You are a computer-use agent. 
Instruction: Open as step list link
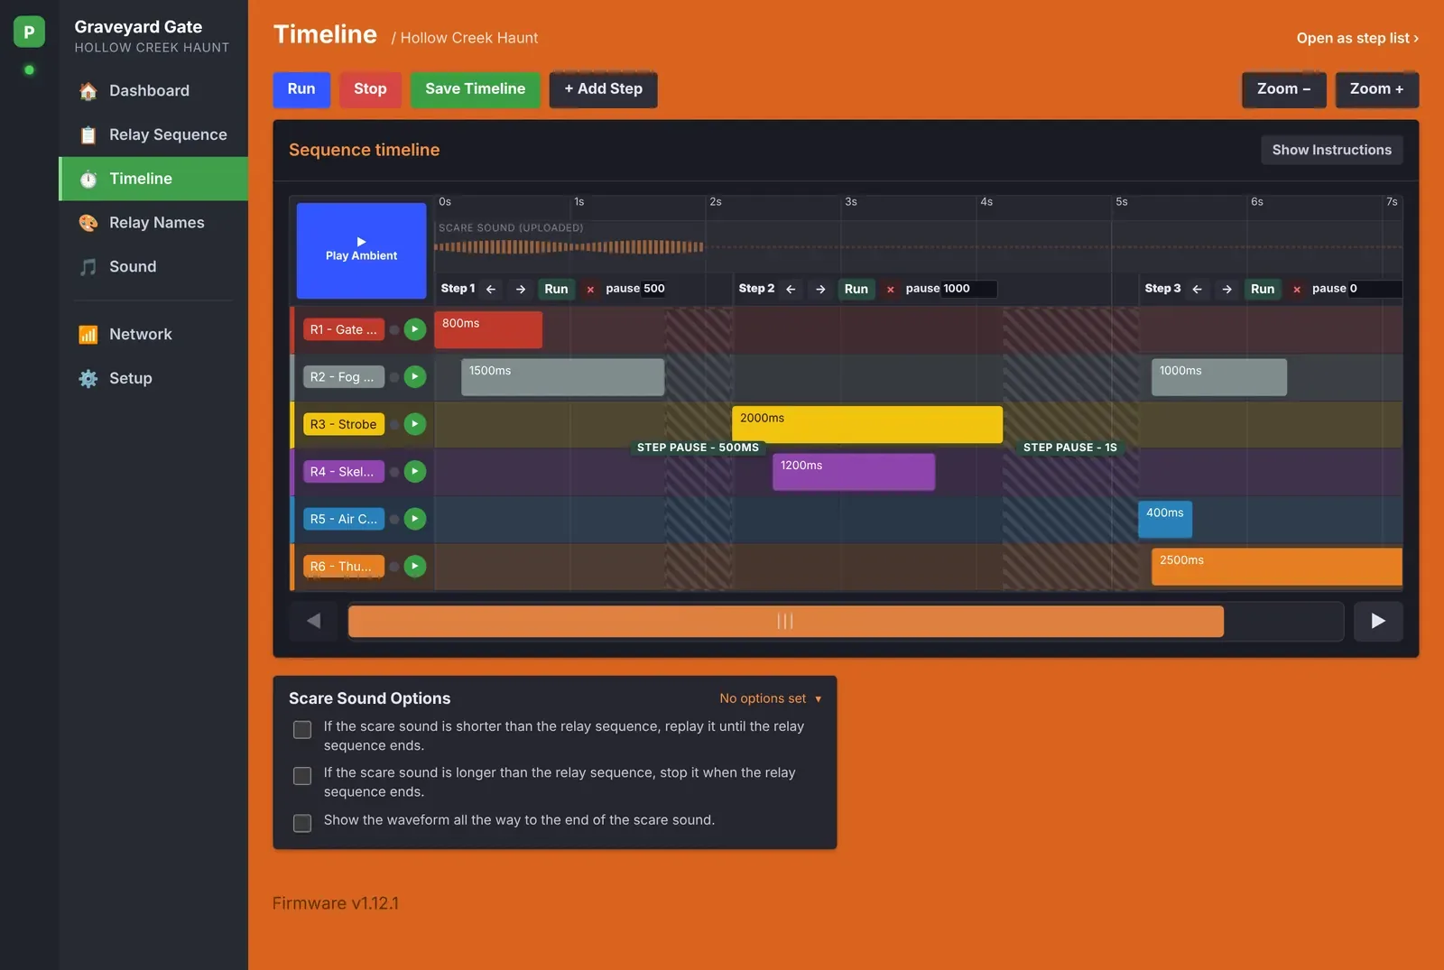pos(1357,38)
